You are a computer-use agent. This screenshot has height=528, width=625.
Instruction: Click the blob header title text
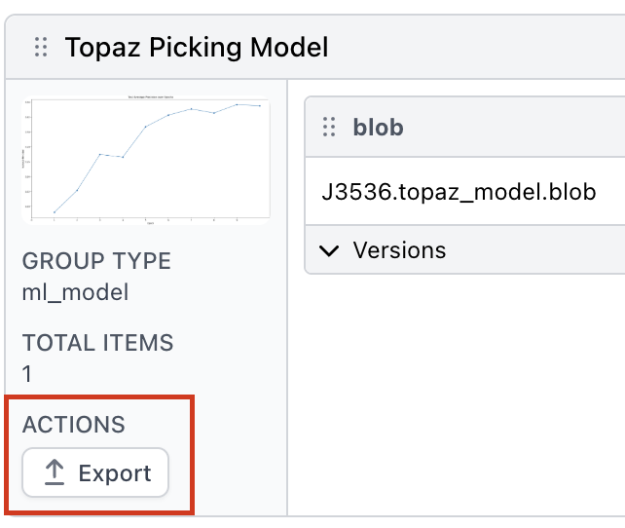pos(378,127)
